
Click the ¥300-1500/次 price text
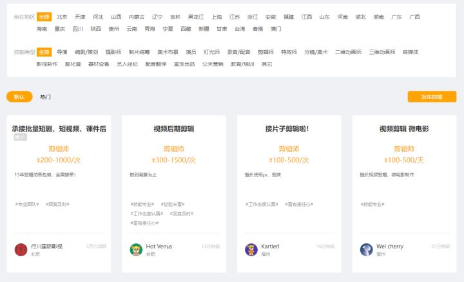[x=174, y=160]
